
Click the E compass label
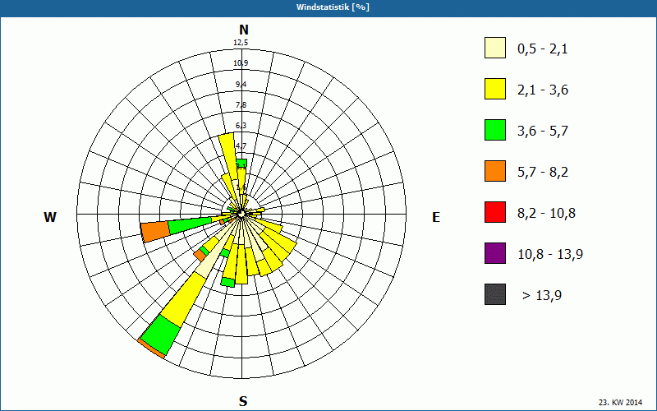click(x=436, y=217)
